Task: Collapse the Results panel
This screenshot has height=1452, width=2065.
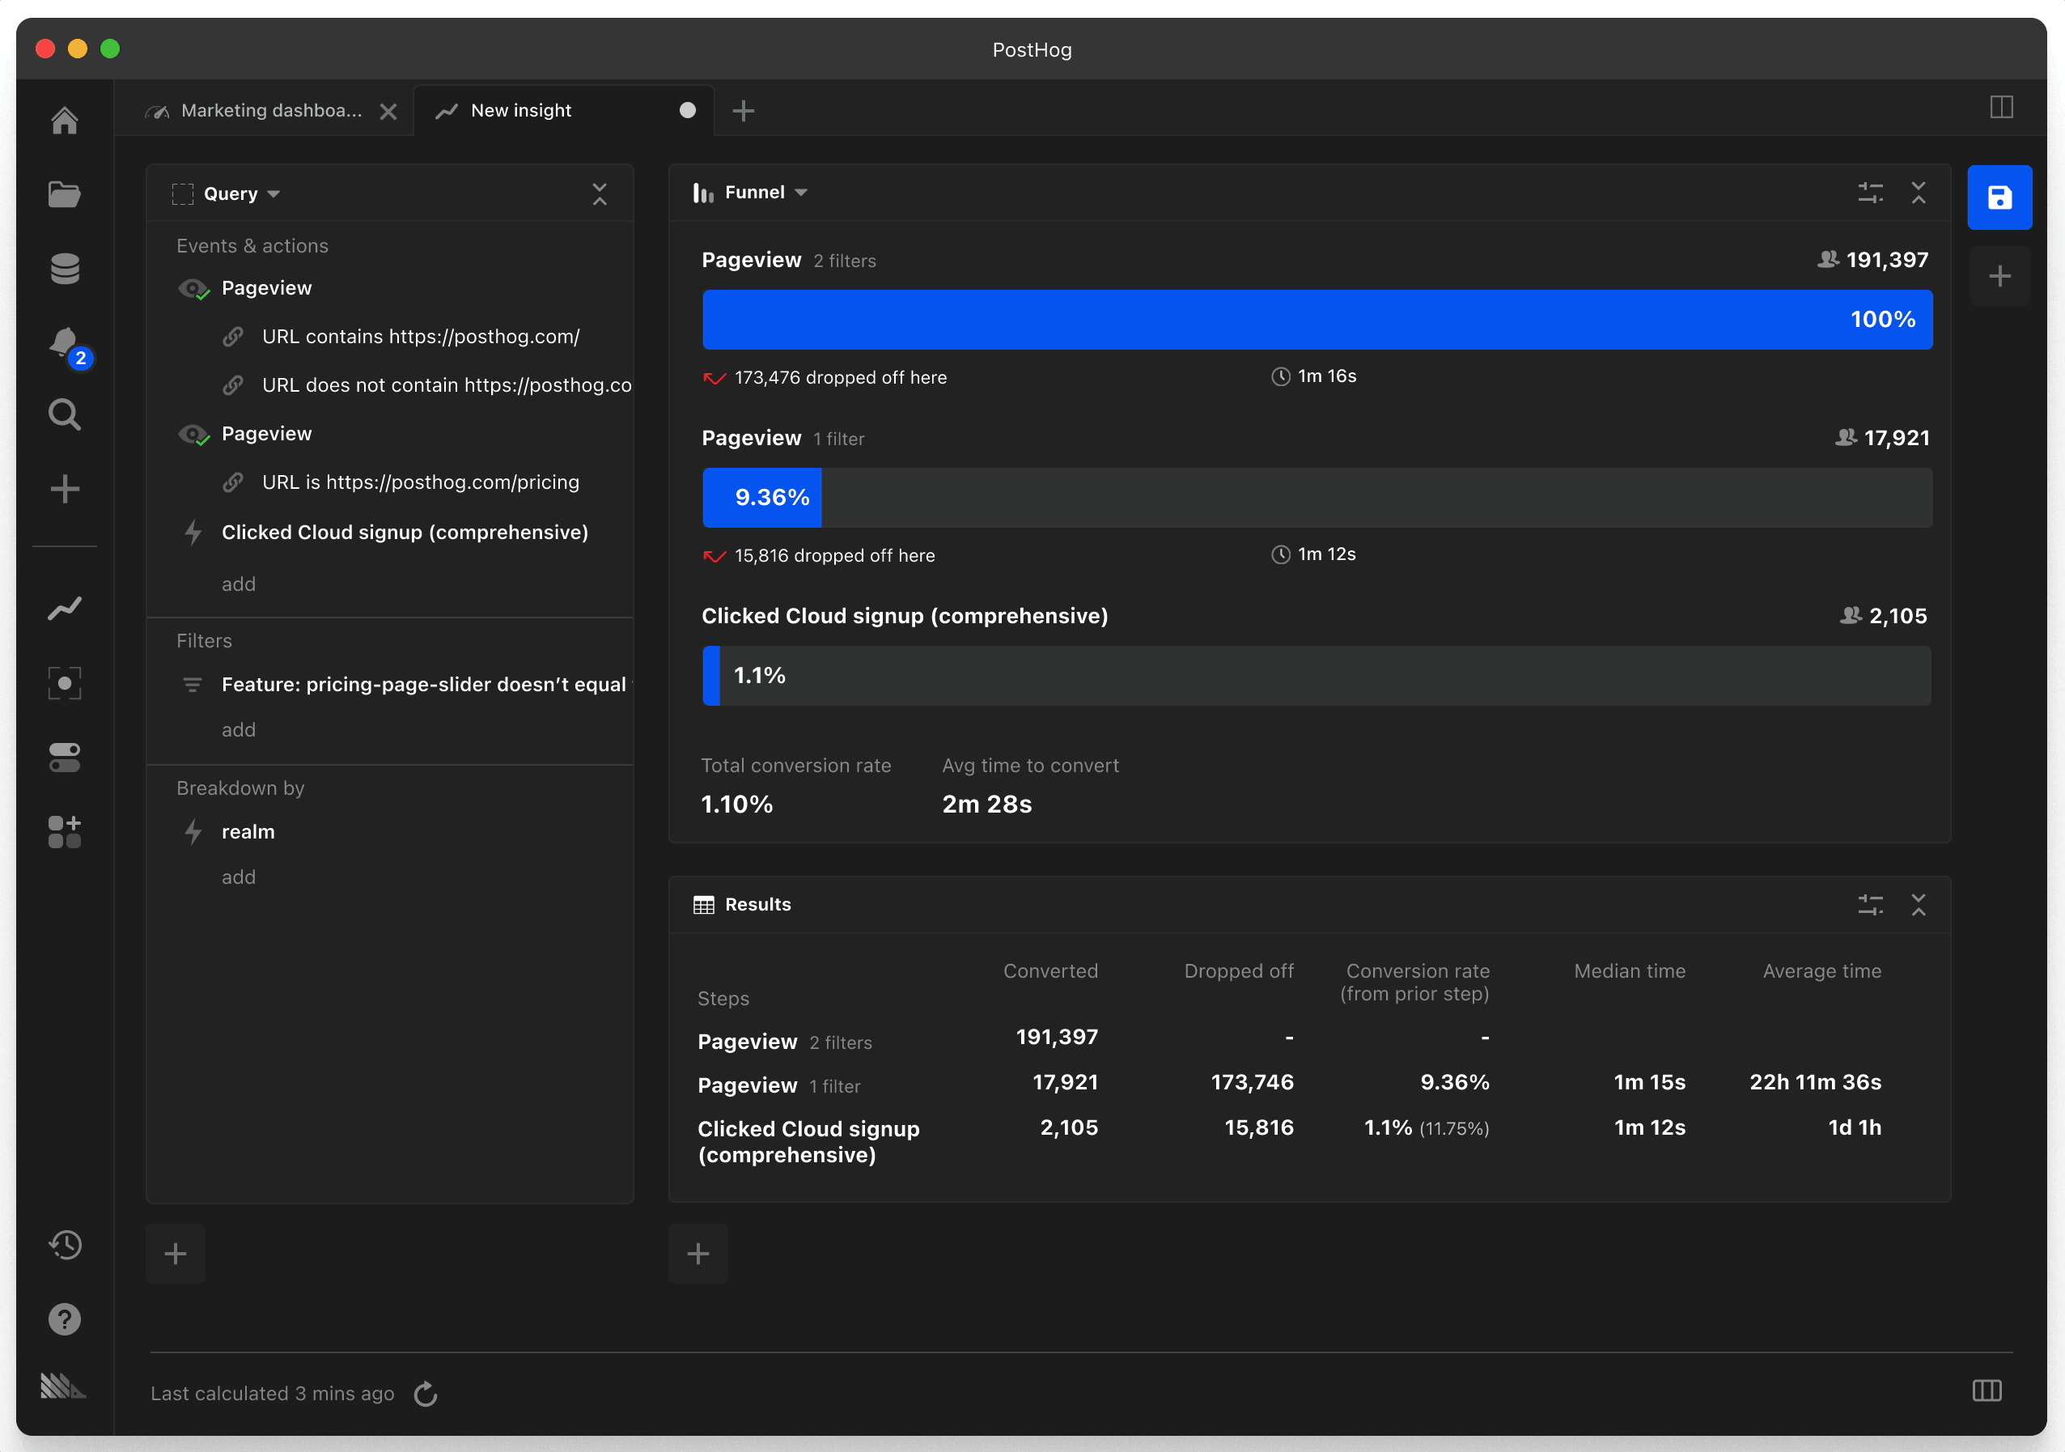Action: (1919, 904)
